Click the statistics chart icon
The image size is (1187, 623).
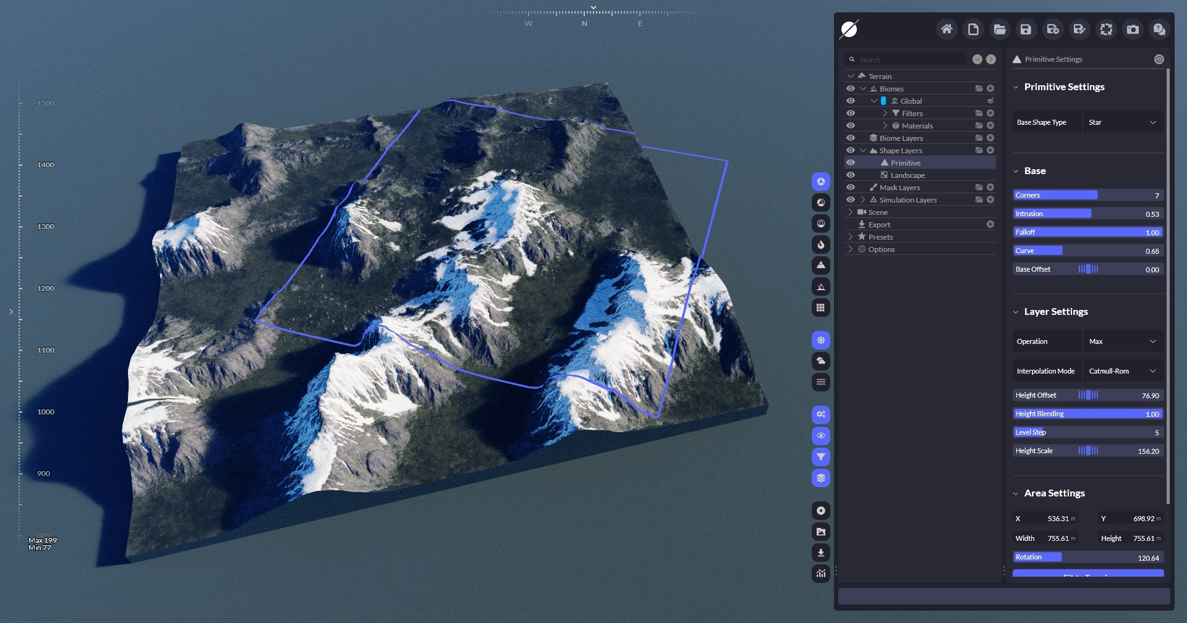tap(820, 574)
